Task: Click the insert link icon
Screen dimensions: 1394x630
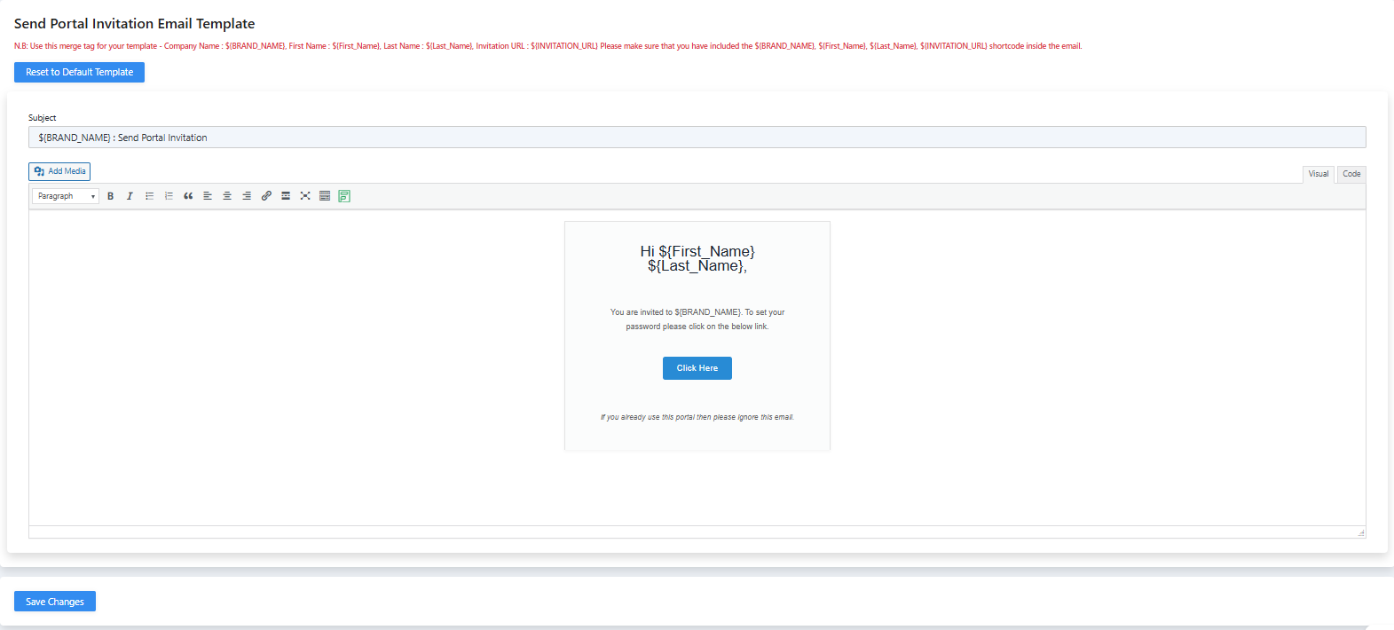Action: coord(266,196)
